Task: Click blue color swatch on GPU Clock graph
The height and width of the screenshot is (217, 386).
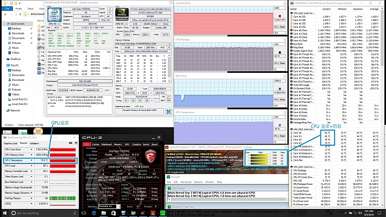Action: pyautogui.click(x=280, y=89)
